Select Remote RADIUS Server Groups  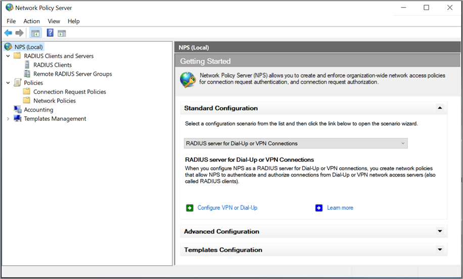click(x=72, y=74)
